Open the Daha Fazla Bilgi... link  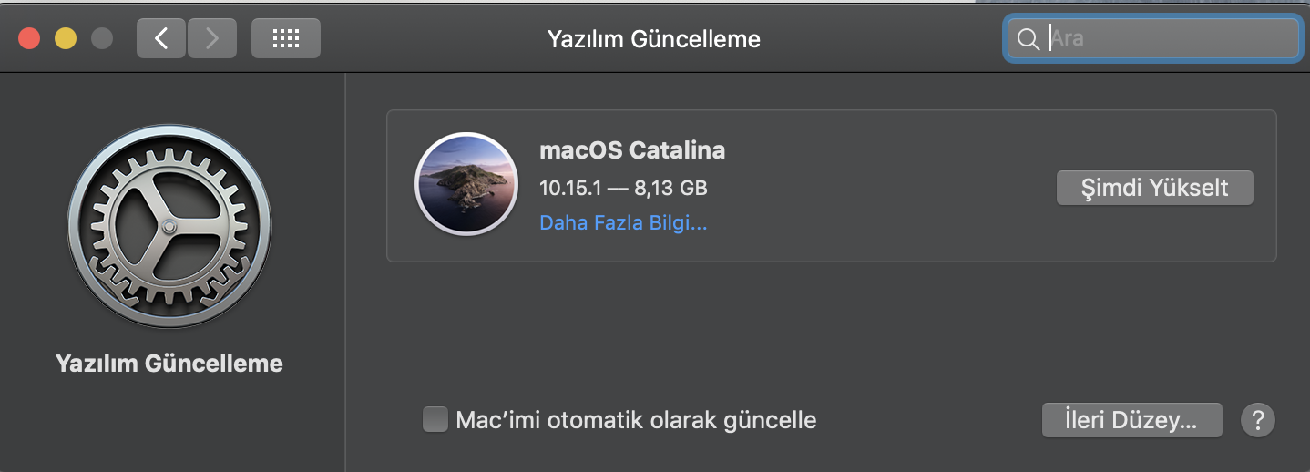(x=623, y=222)
